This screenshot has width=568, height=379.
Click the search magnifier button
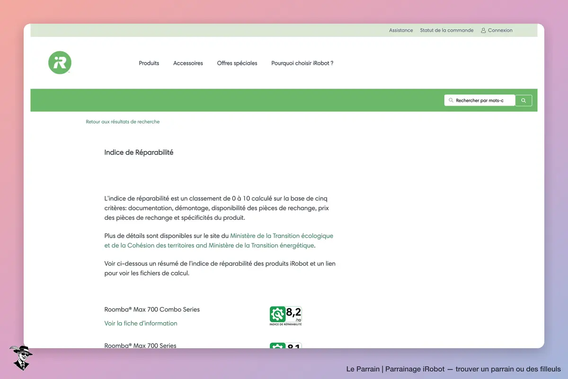coord(524,100)
